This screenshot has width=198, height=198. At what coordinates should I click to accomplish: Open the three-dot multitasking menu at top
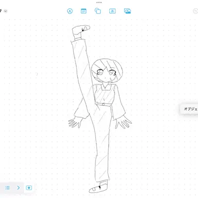99,3
